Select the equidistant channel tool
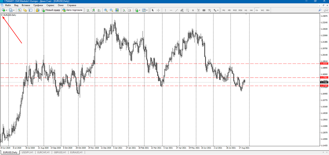Image resolution: width=329 pixels, height=155 pixels. point(182,10)
